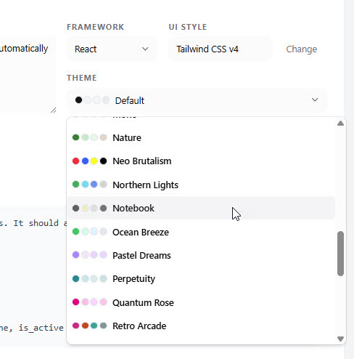The image size is (354, 359).
Task: Click the black swatch of Default theme
Action: [78, 100]
